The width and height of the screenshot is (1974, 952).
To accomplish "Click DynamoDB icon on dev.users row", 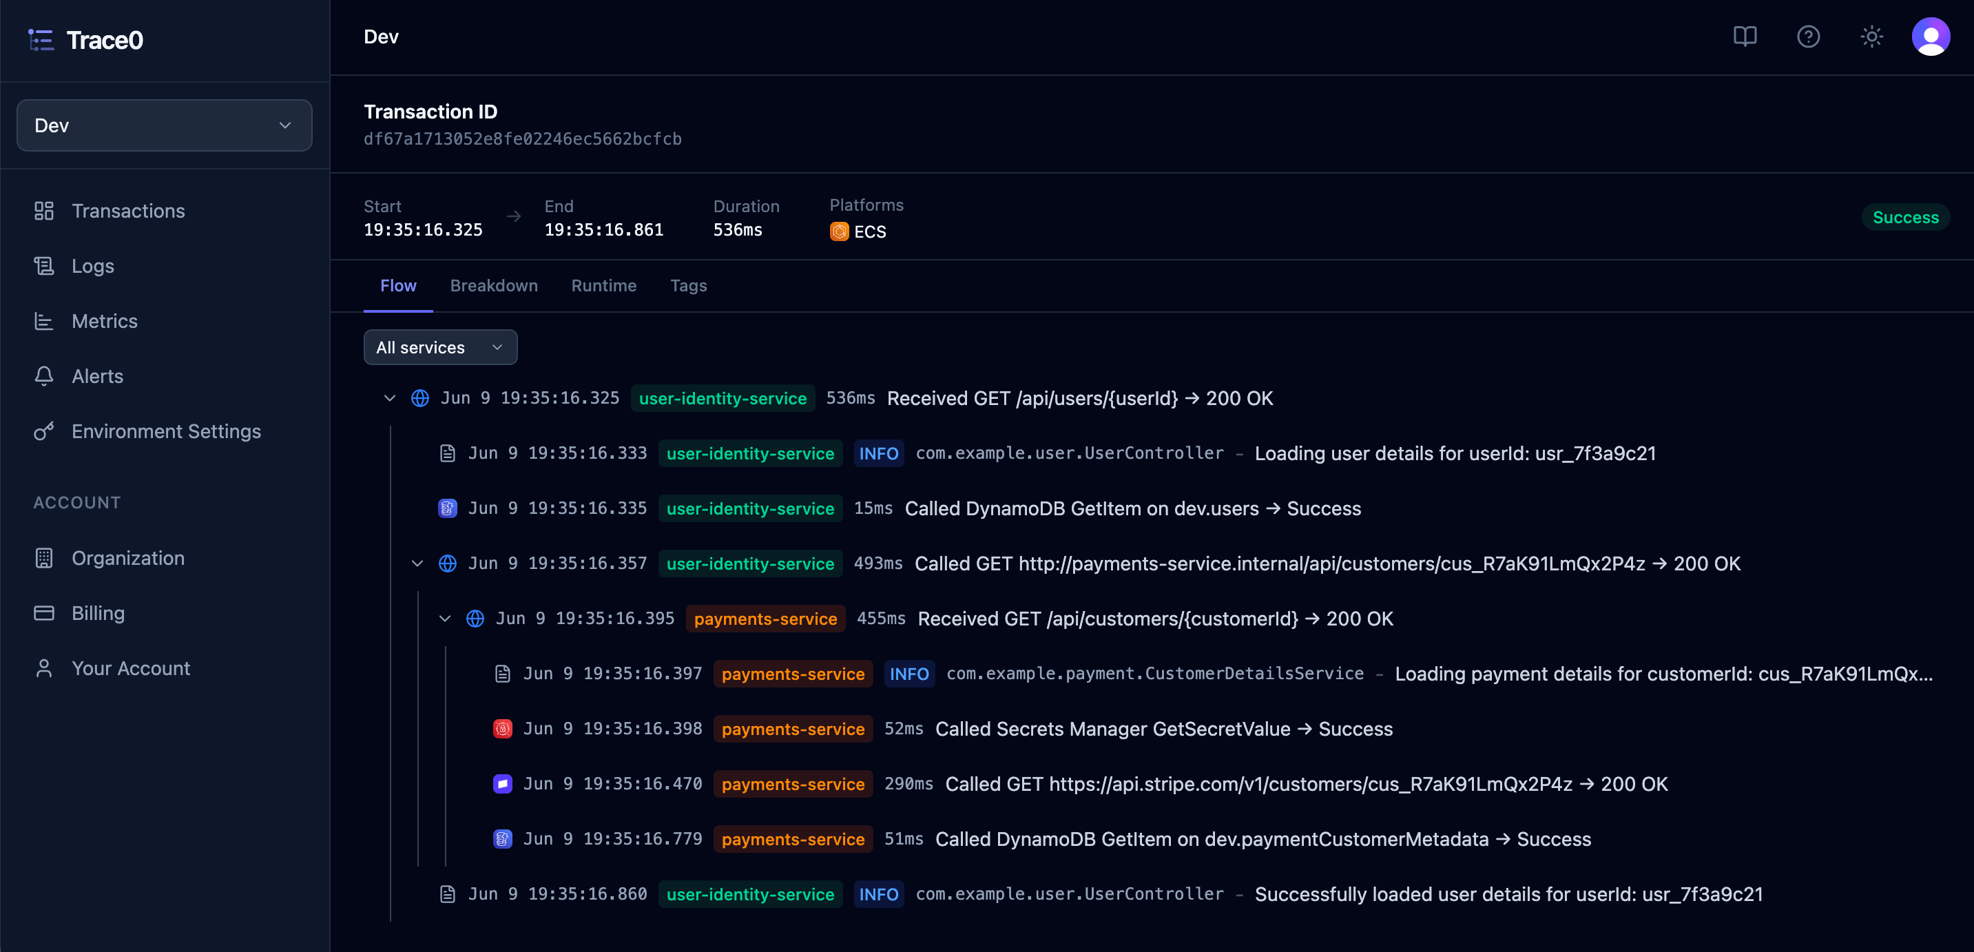I will click(x=448, y=508).
